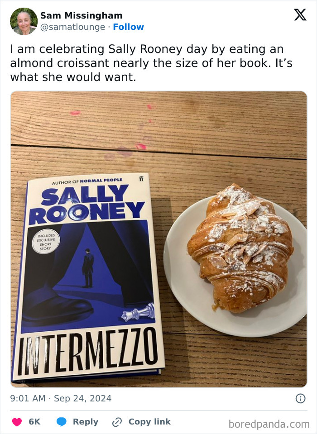Click the 9:01 AM Sep 24, 2024 timestamp
The width and height of the screenshot is (317, 434).
pos(61,399)
